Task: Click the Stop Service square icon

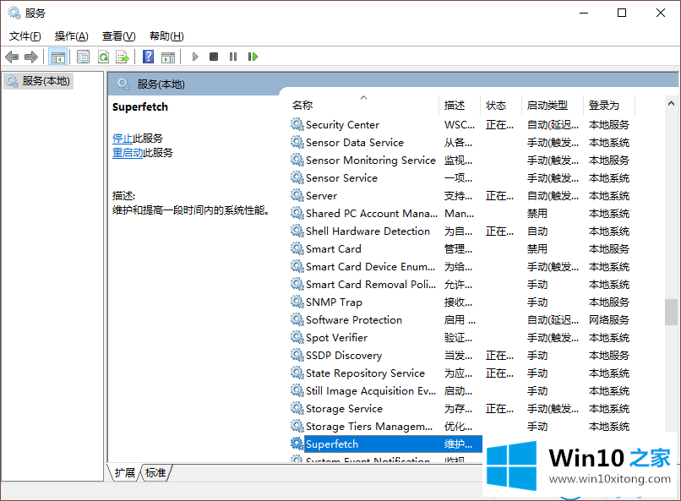Action: (x=214, y=57)
